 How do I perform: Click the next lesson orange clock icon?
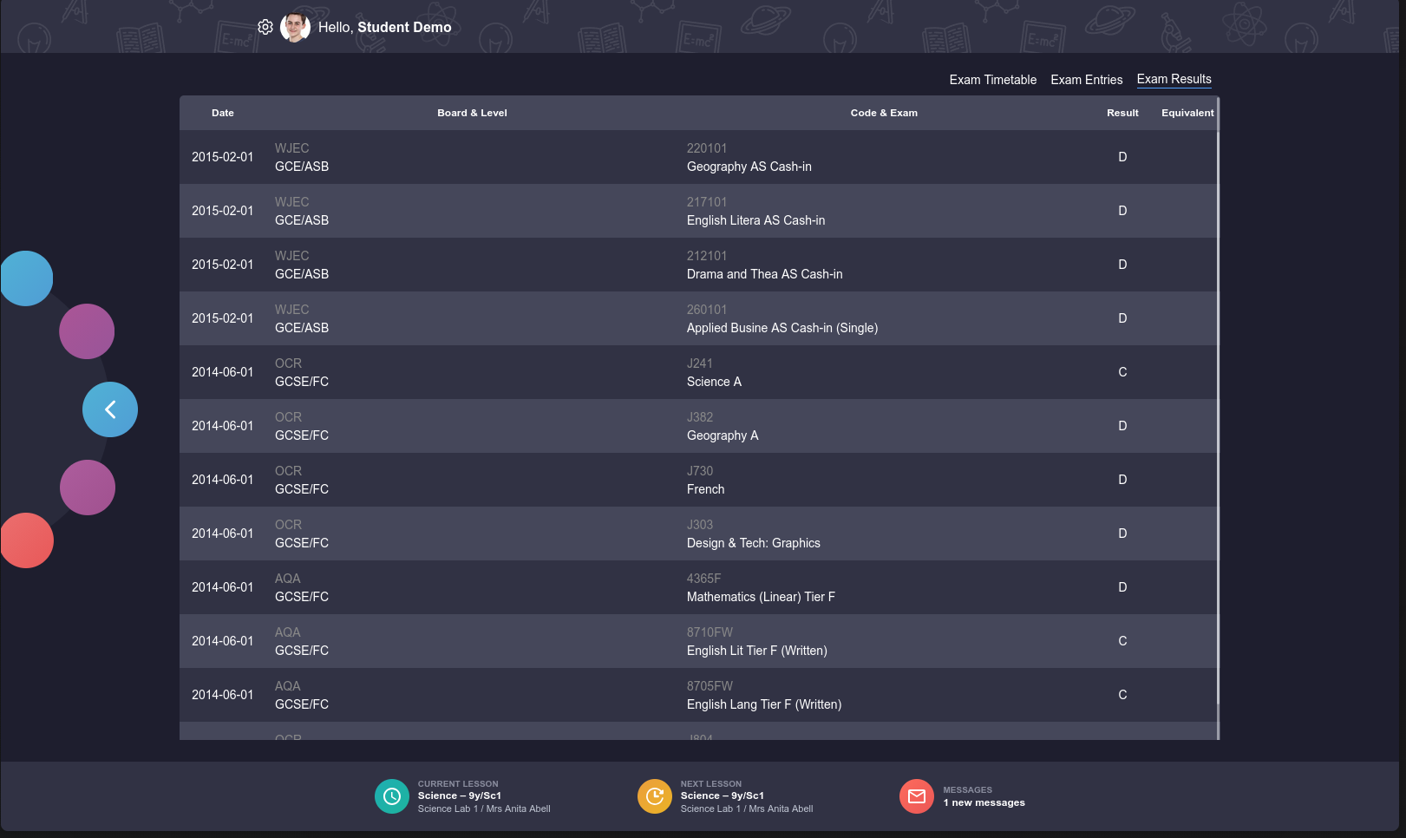click(x=655, y=796)
